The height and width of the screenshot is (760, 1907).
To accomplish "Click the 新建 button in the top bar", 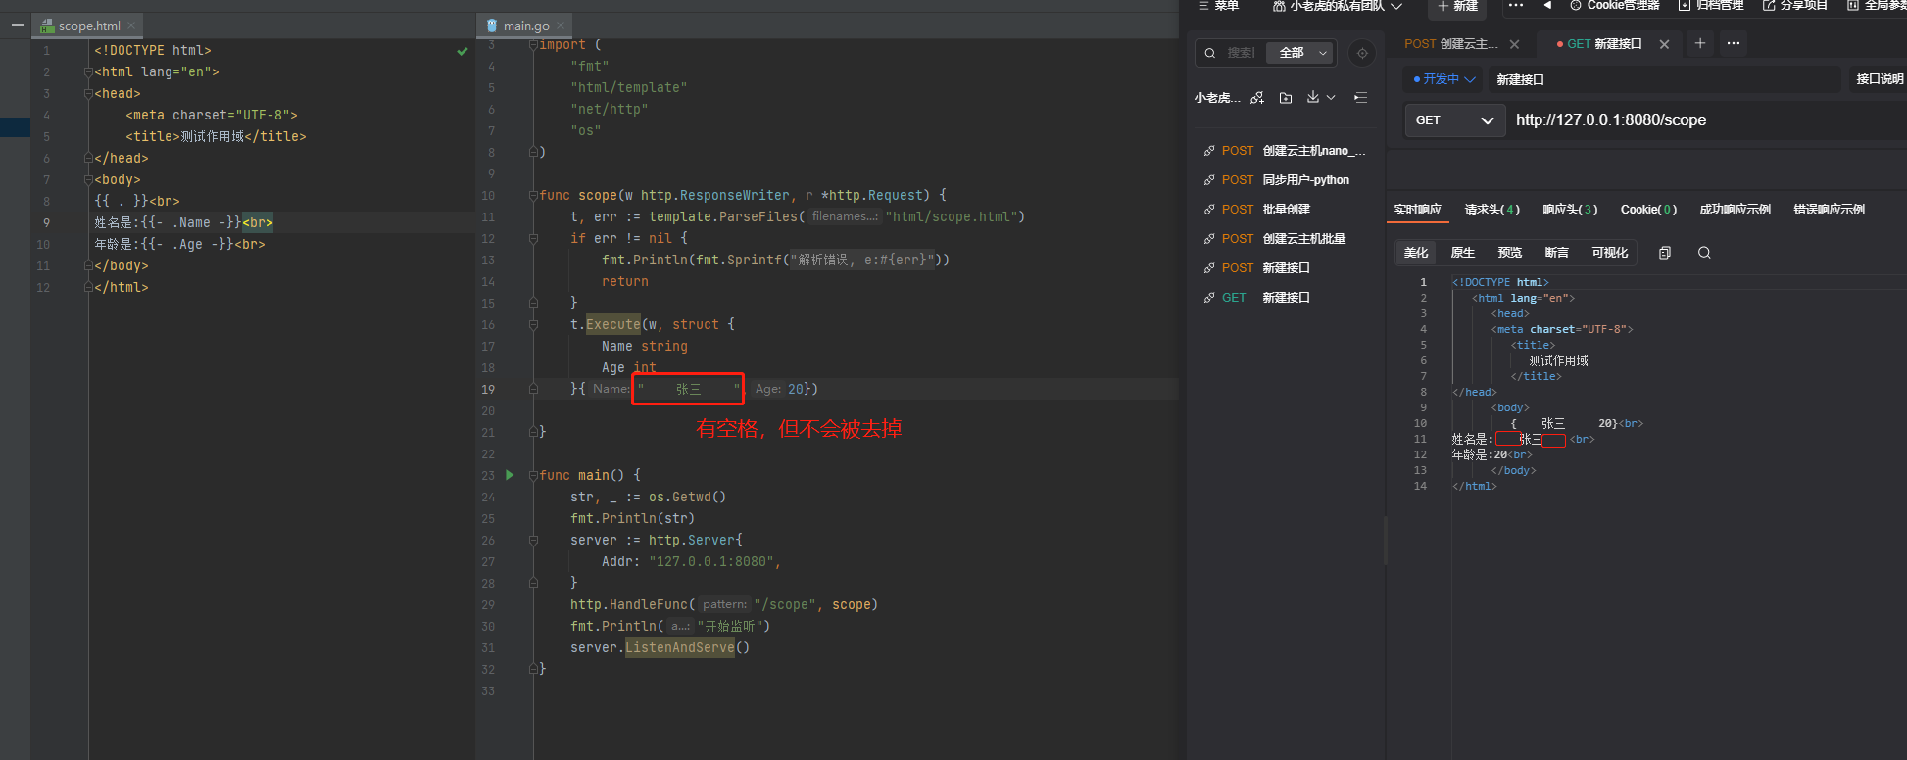I will click(1457, 6).
